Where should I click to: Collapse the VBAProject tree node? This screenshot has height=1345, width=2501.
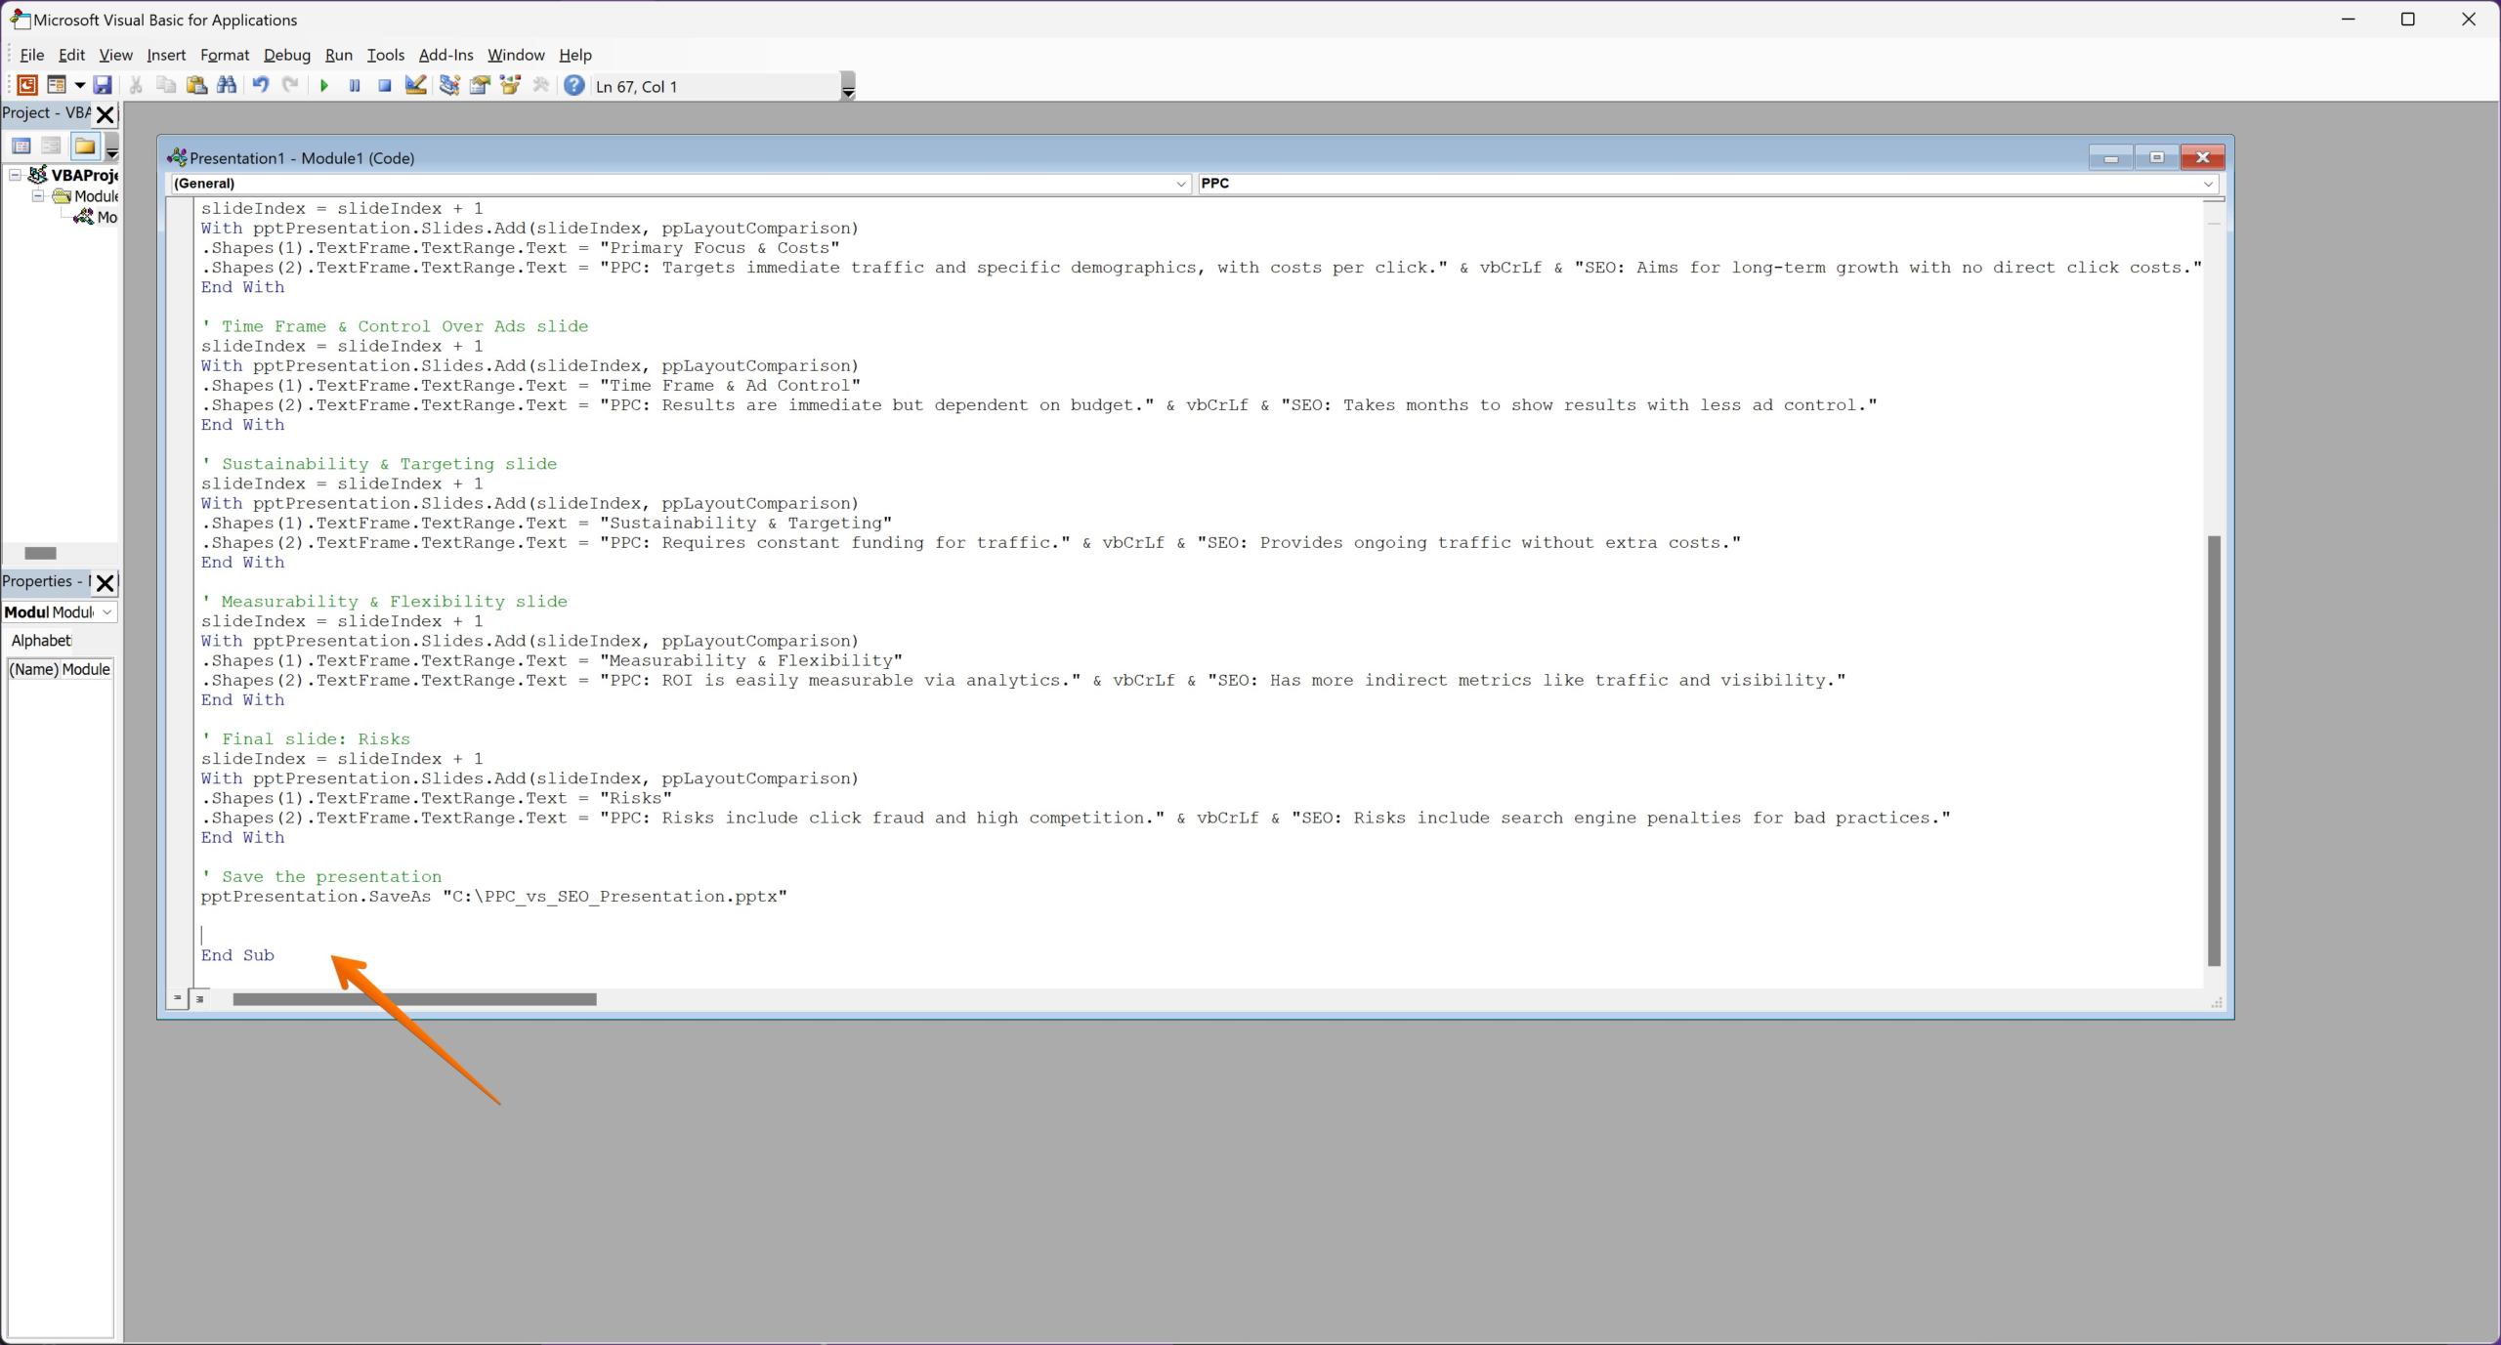(x=16, y=175)
